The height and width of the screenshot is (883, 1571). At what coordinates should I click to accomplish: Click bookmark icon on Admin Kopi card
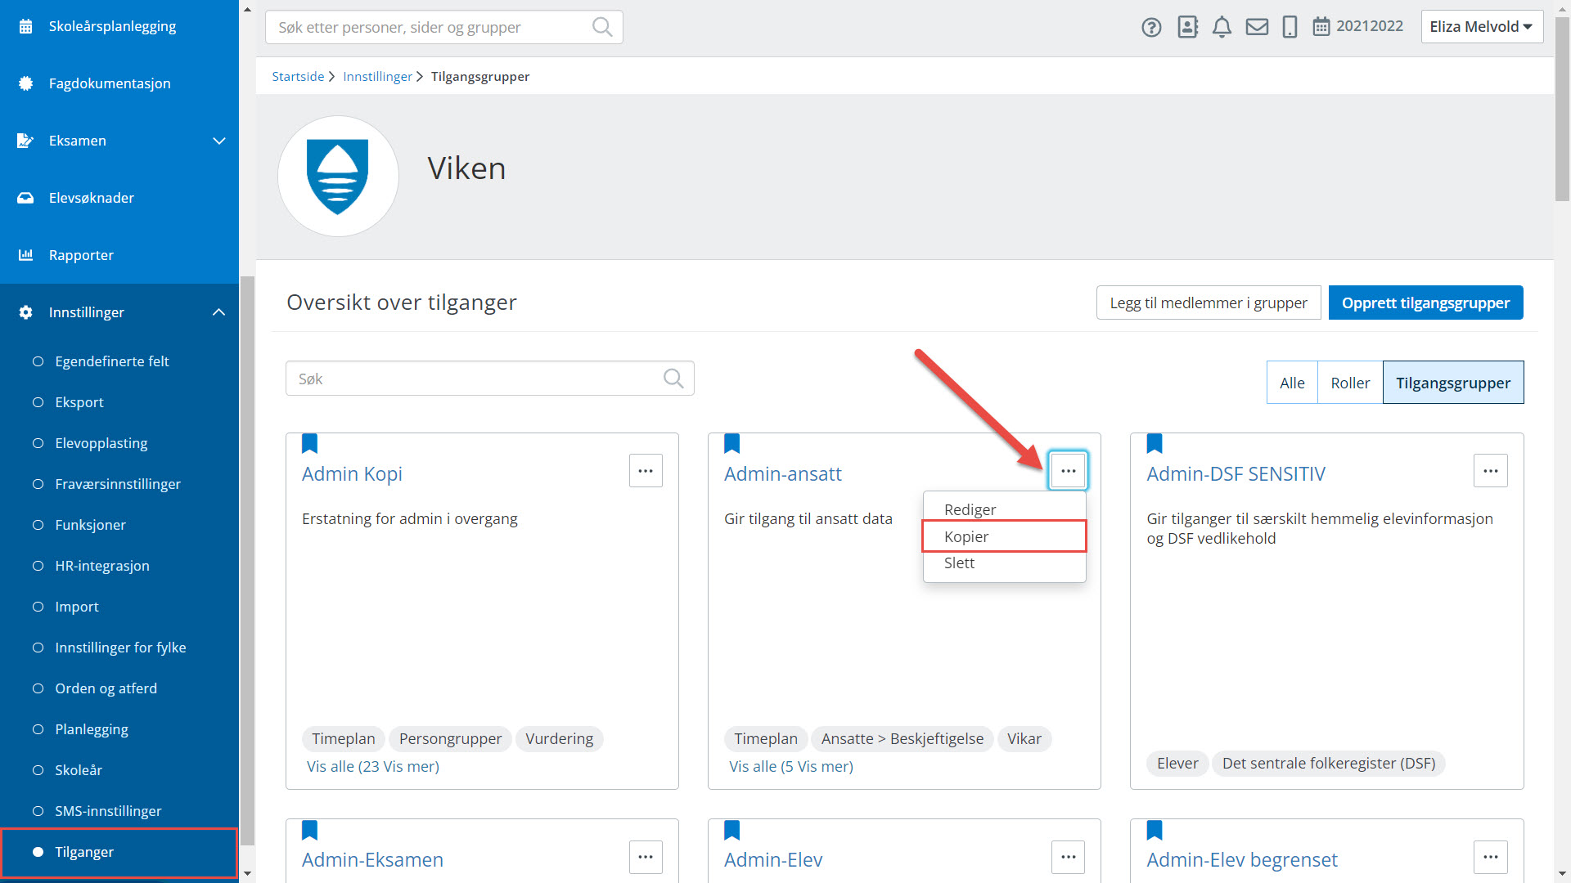309,444
